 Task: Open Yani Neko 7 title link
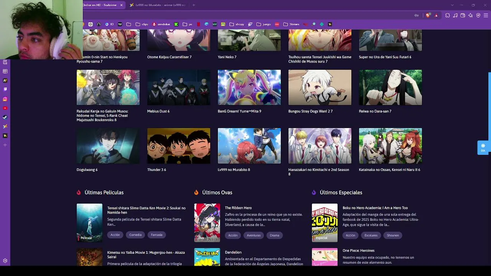coord(227,57)
